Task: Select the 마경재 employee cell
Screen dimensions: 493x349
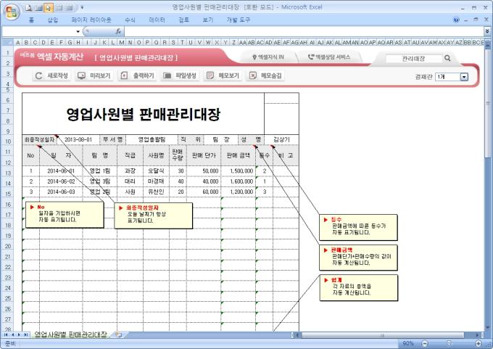Action: click(156, 181)
